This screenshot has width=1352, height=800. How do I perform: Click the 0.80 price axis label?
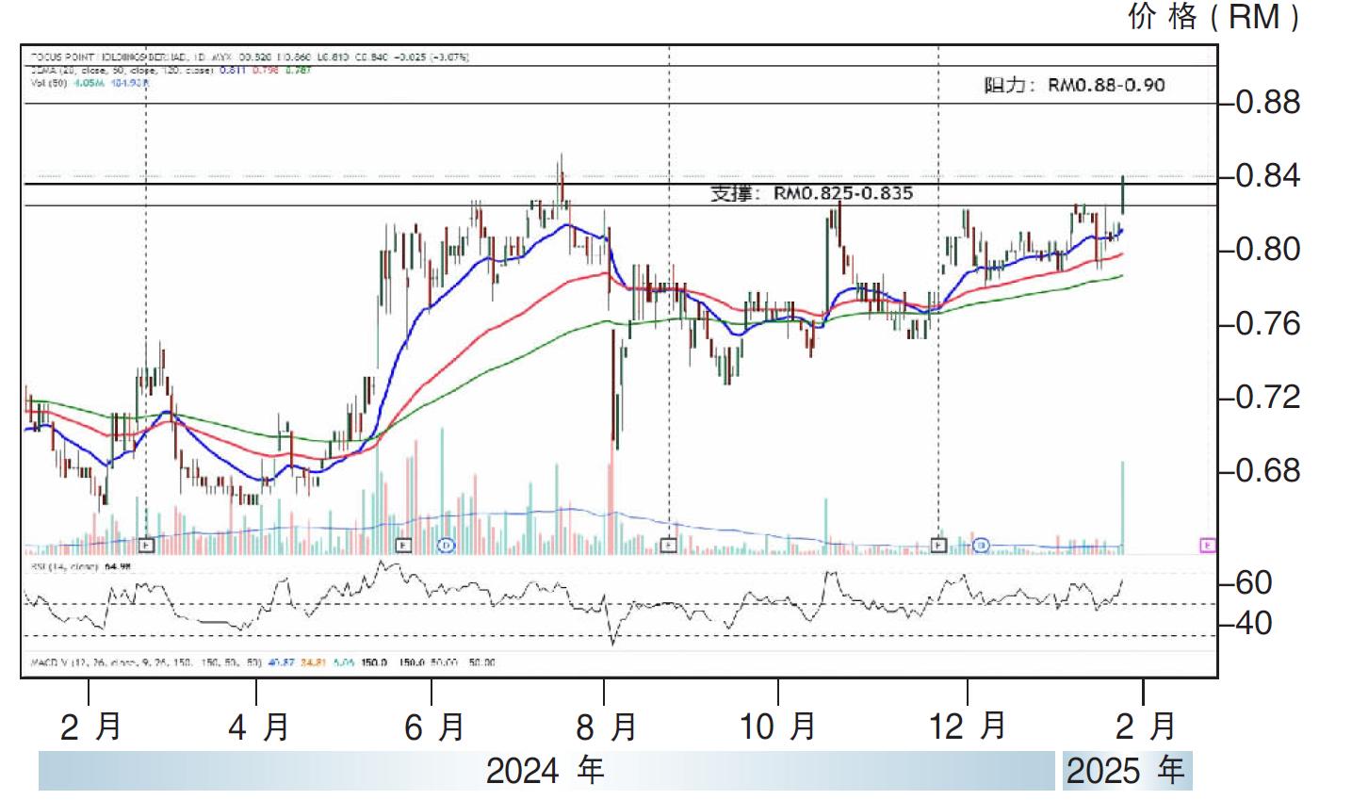point(1268,250)
